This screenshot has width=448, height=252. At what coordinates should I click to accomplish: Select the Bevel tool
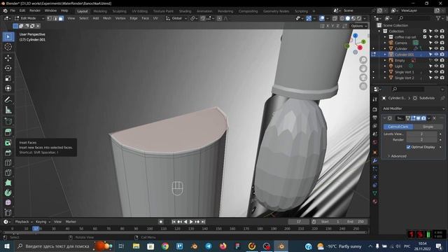(x=8, y=153)
